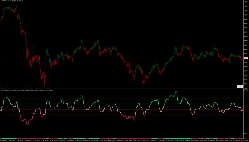Click the '8 May 18:00' time label
This screenshot has height=142, width=249.
169,140
